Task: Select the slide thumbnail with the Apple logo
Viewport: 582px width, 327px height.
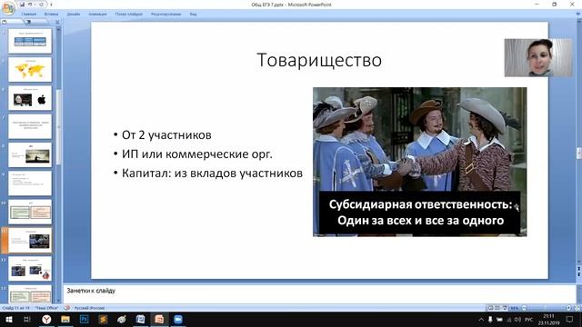Action: point(30,98)
